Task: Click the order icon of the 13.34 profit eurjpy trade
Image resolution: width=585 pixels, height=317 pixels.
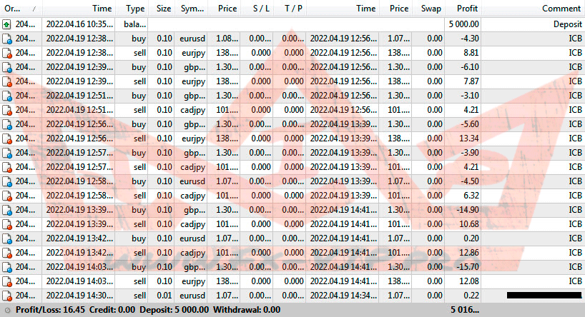Action: tap(7, 138)
